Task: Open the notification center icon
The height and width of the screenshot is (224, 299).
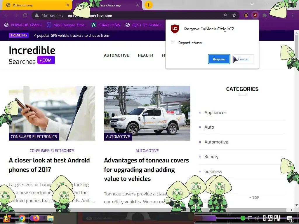Action: tap(290, 218)
